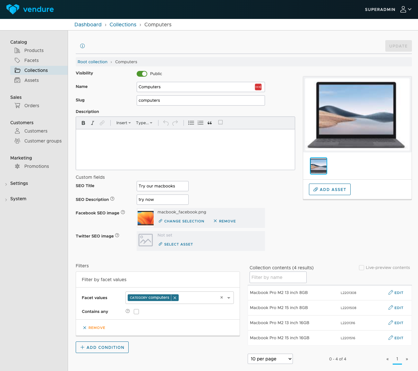Show help for Facebook SEO image
Image resolution: width=418 pixels, height=371 pixels.
pyautogui.click(x=123, y=212)
